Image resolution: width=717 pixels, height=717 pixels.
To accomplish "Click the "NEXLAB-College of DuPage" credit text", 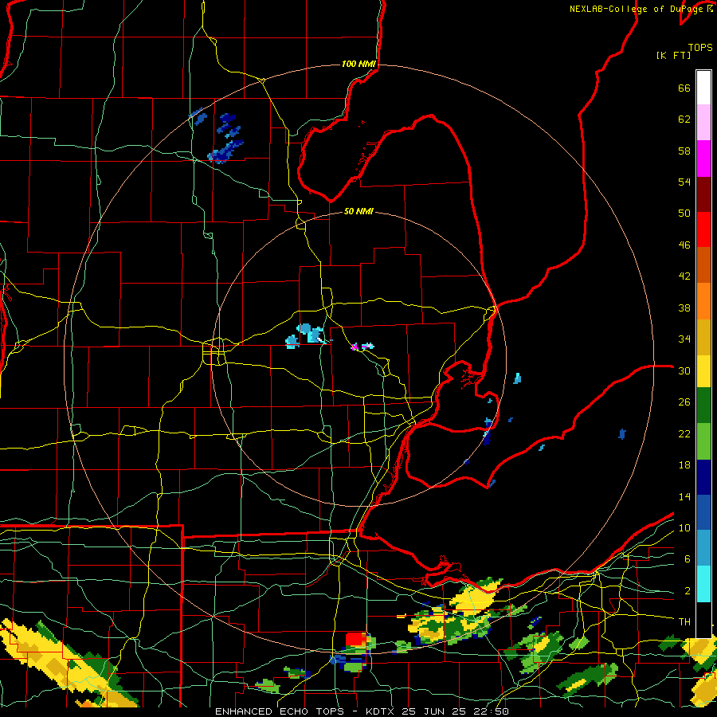I will (x=636, y=9).
